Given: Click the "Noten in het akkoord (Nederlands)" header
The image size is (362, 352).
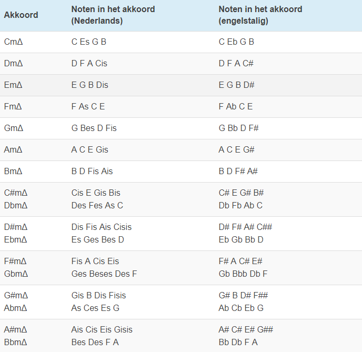Looking at the screenshot, I should [113, 15].
